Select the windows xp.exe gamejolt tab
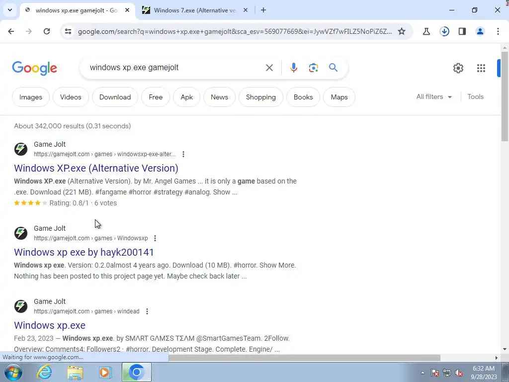 (77, 10)
